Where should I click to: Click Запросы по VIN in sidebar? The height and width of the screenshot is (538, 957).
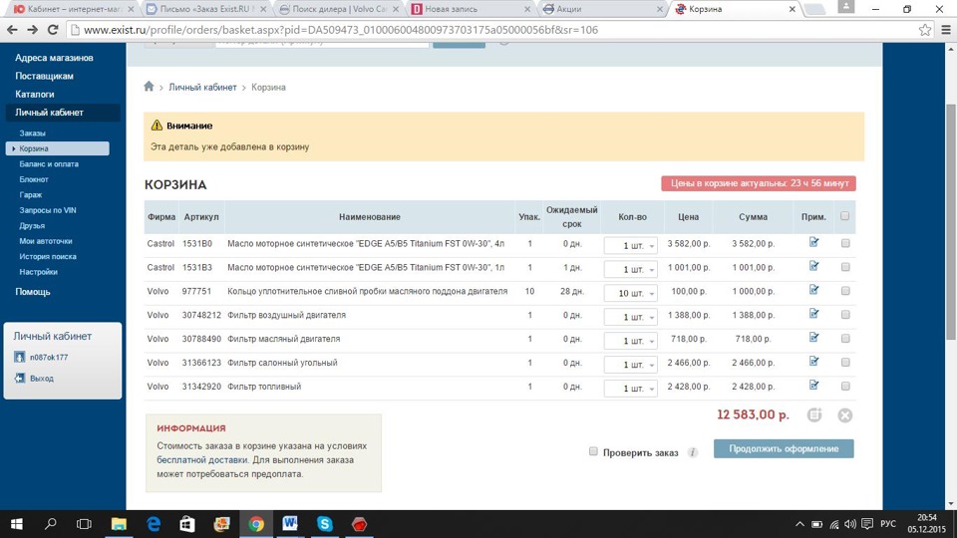[x=48, y=210]
